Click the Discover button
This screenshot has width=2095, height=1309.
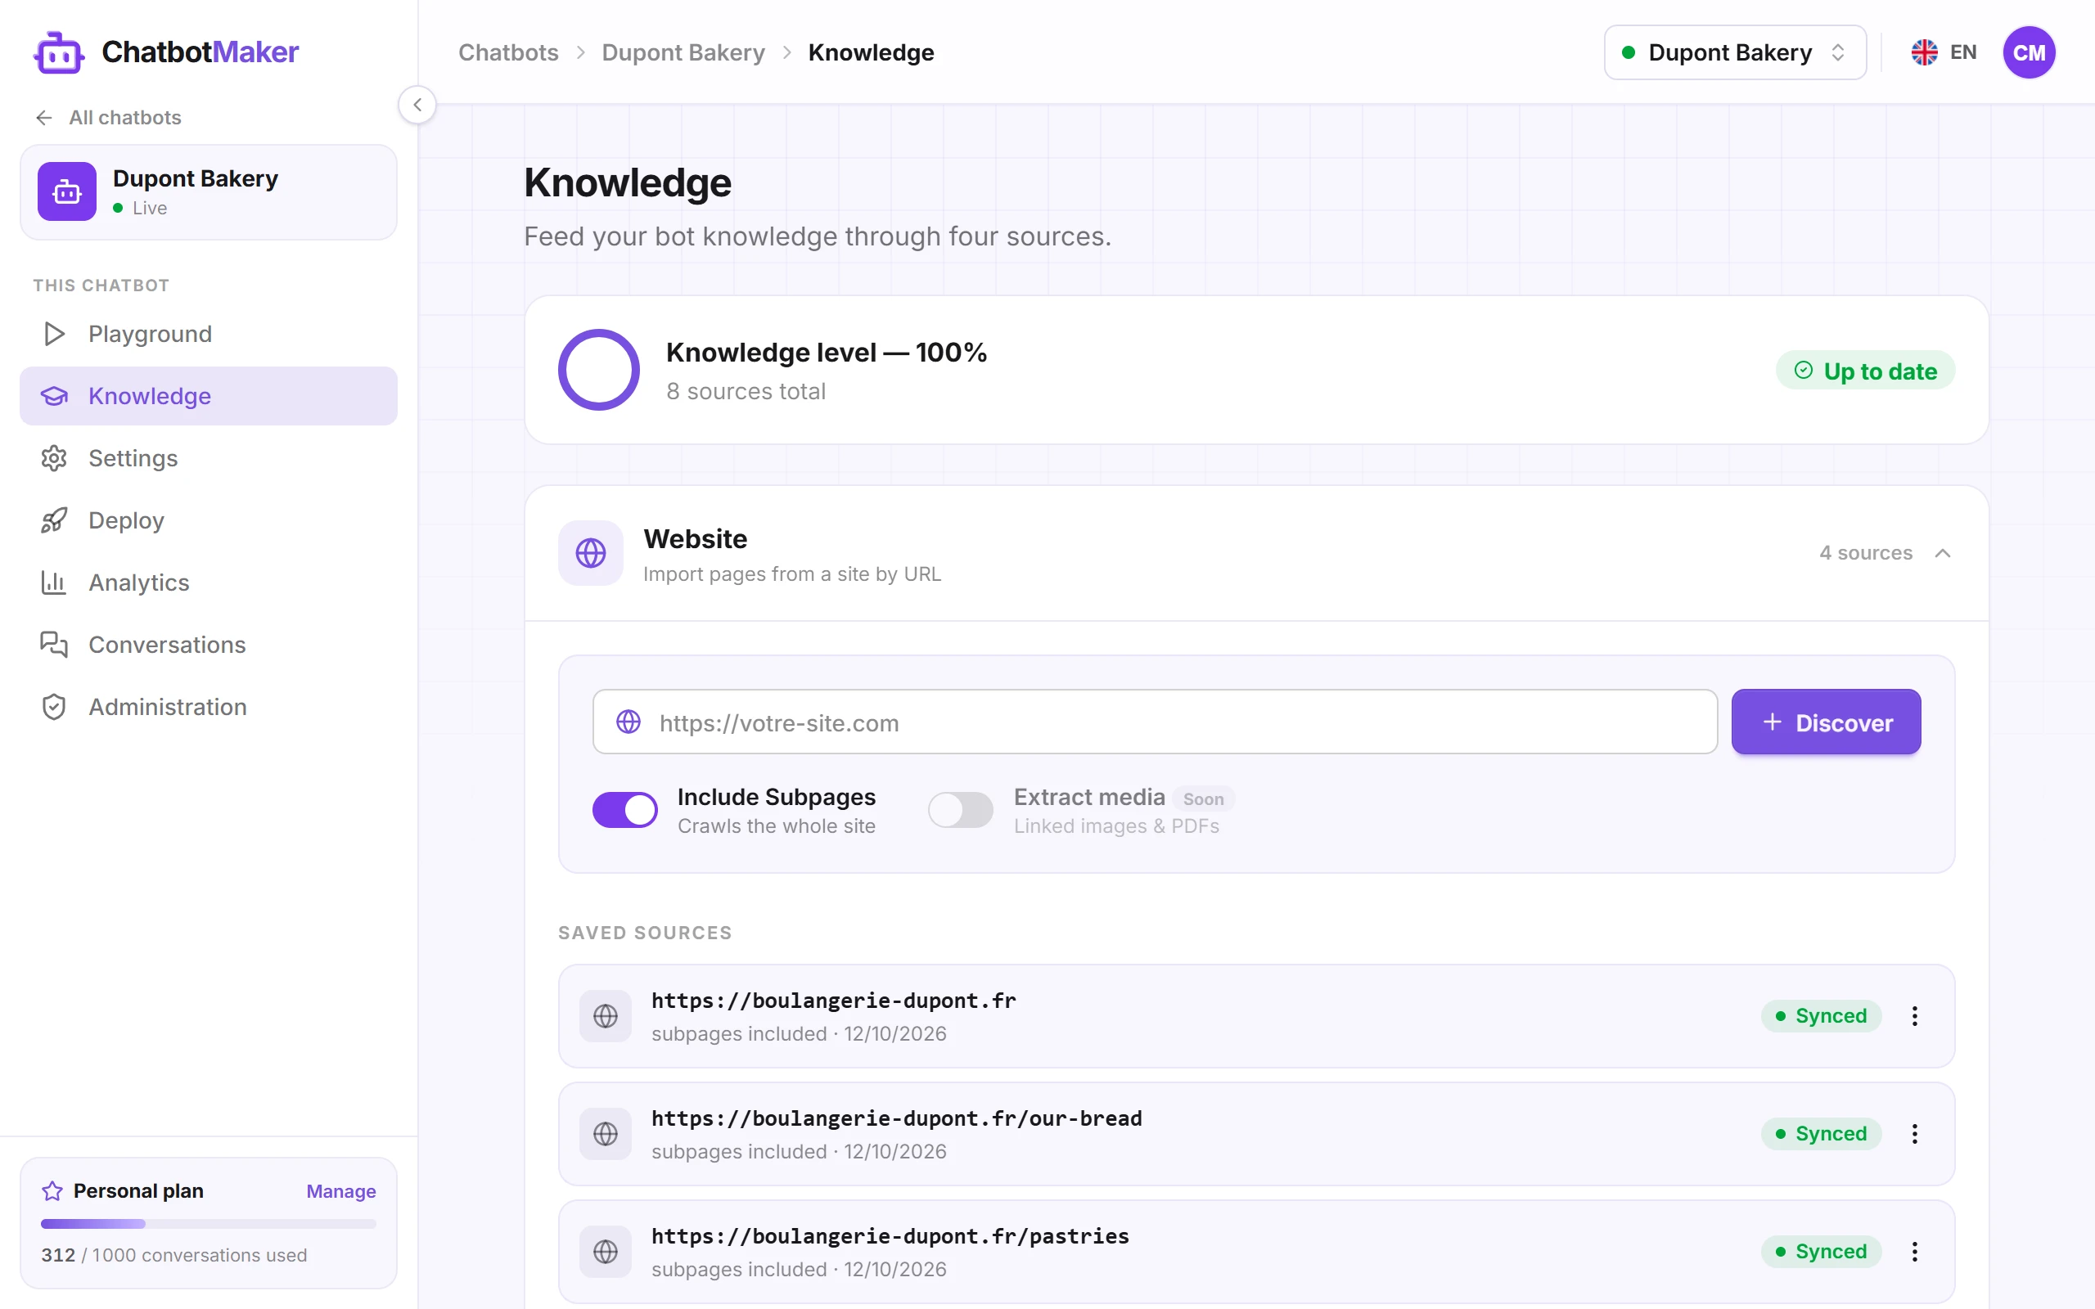click(x=1826, y=721)
